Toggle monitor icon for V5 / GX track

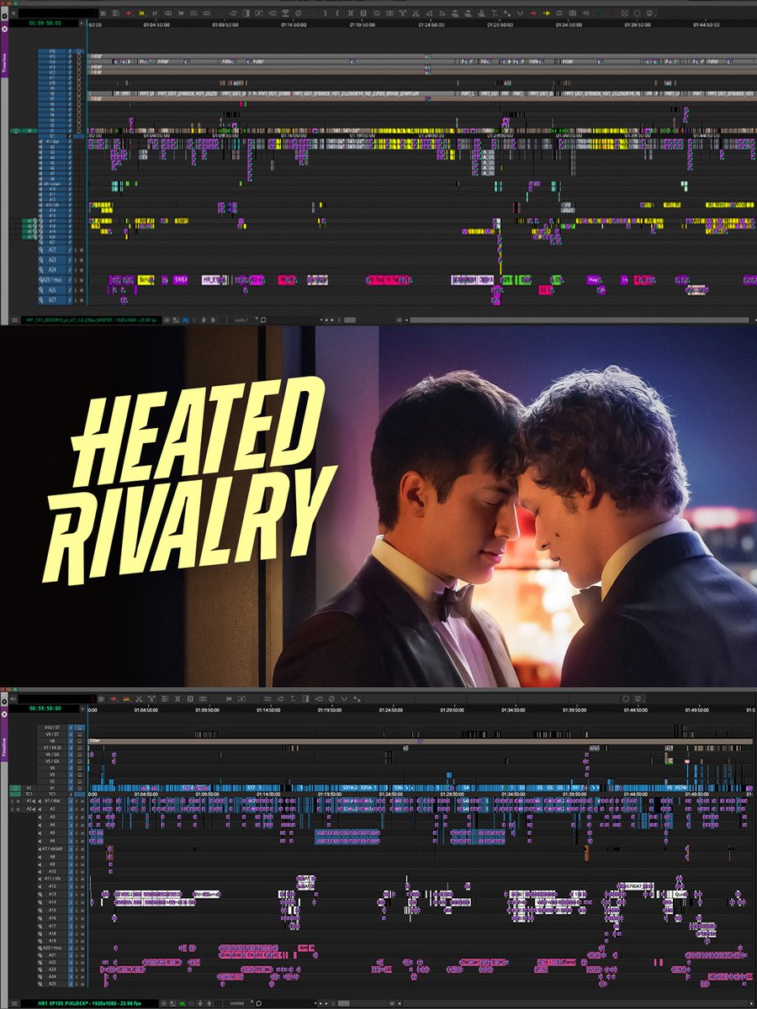(80, 761)
